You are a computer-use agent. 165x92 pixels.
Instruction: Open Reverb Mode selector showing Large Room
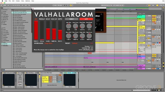tap(48, 43)
